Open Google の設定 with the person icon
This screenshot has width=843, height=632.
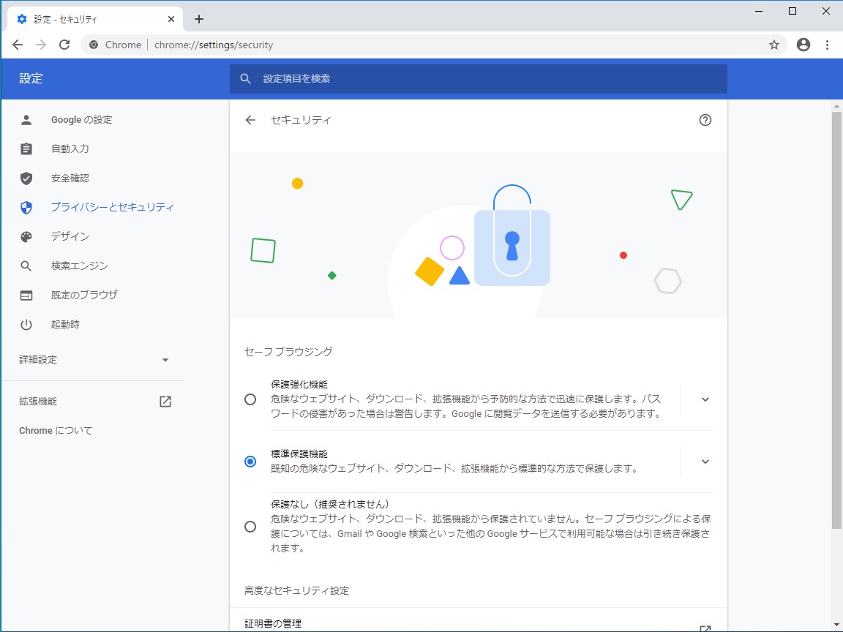26,119
